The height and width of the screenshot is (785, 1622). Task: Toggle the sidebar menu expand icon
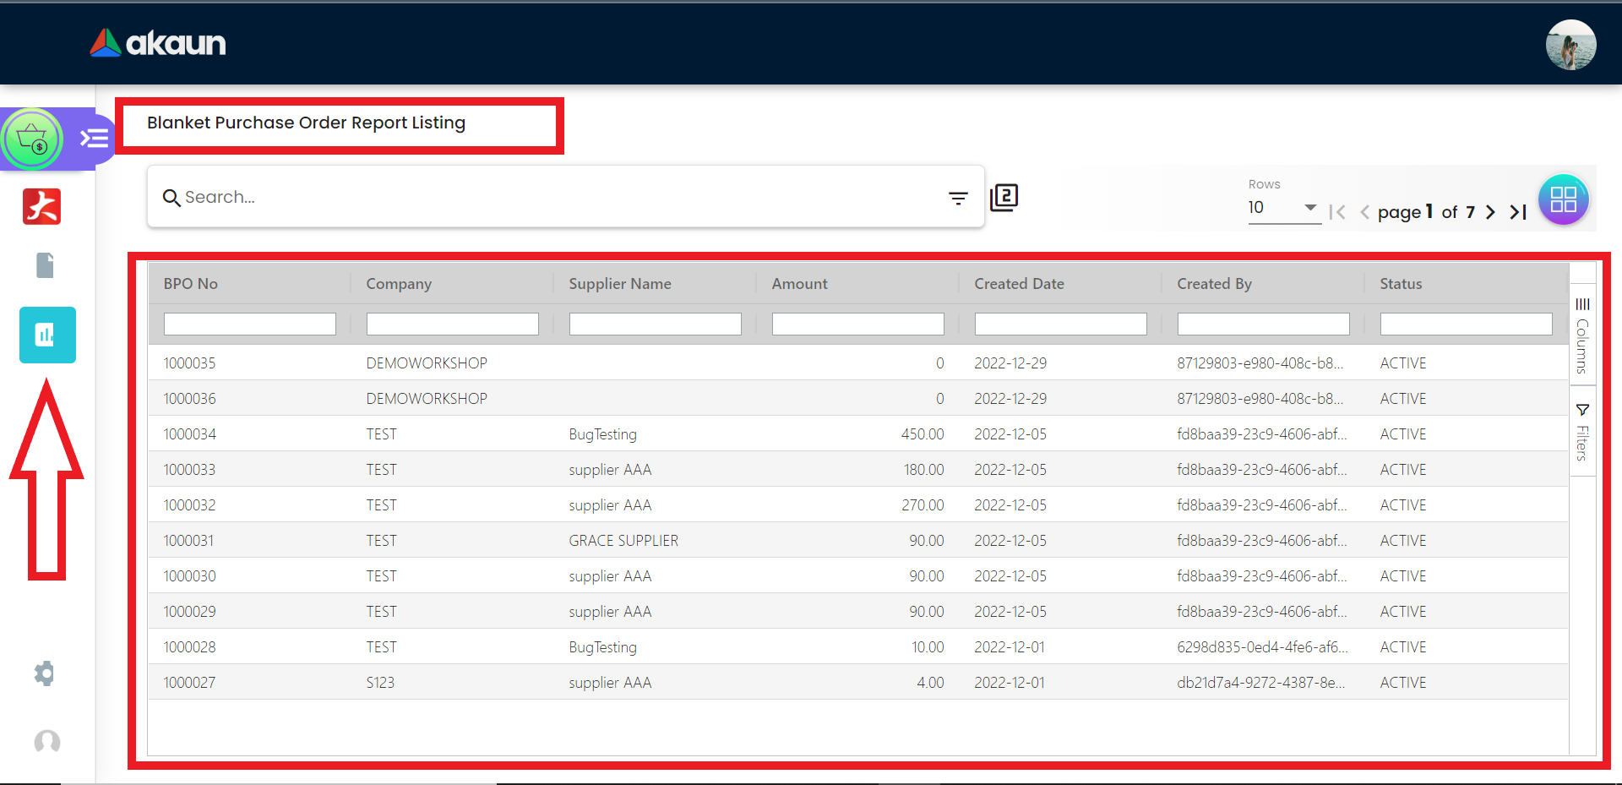tap(94, 138)
